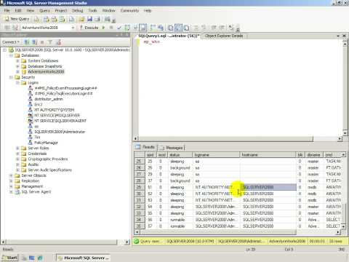The image size is (349, 262).
Task: Select the PolicyManager login
Action: click(x=46, y=143)
